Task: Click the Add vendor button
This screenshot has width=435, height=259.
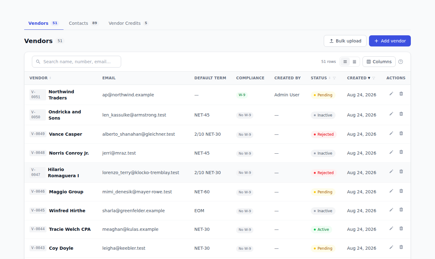Action: coord(390,41)
